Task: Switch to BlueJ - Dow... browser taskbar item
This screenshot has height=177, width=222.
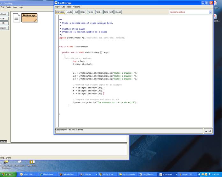Action: click(x=48, y=174)
